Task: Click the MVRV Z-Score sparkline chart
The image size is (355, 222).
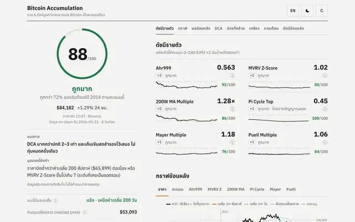Action: click(x=279, y=85)
